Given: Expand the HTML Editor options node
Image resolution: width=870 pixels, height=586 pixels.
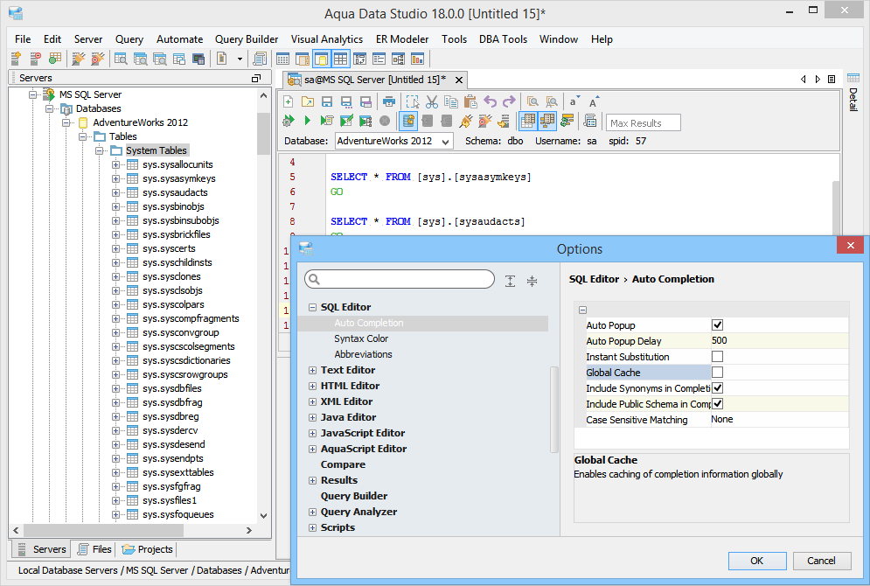Looking at the screenshot, I should (x=313, y=387).
